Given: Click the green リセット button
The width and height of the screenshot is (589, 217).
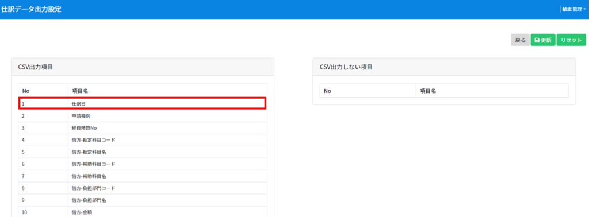Looking at the screenshot, I should [x=571, y=40].
